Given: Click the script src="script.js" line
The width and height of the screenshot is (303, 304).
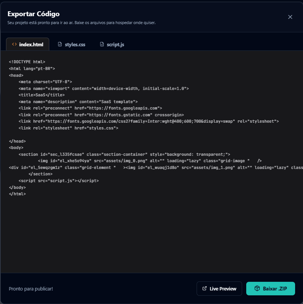Looking at the screenshot, I should [x=59, y=181].
